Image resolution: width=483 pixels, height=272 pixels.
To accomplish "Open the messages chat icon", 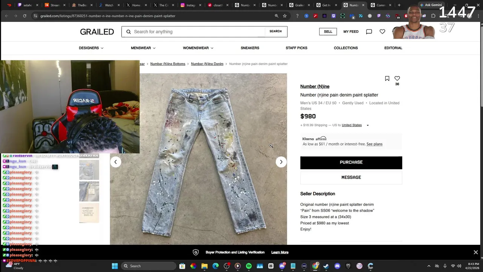I will [x=369, y=32].
